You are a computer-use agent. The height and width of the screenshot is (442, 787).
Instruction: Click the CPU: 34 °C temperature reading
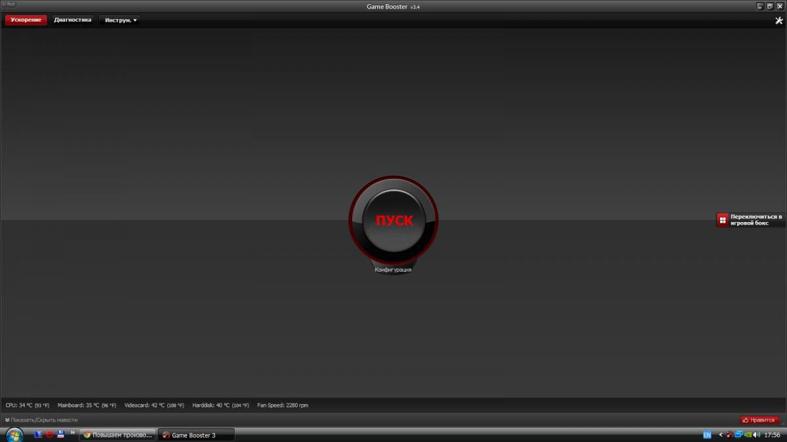(28, 405)
